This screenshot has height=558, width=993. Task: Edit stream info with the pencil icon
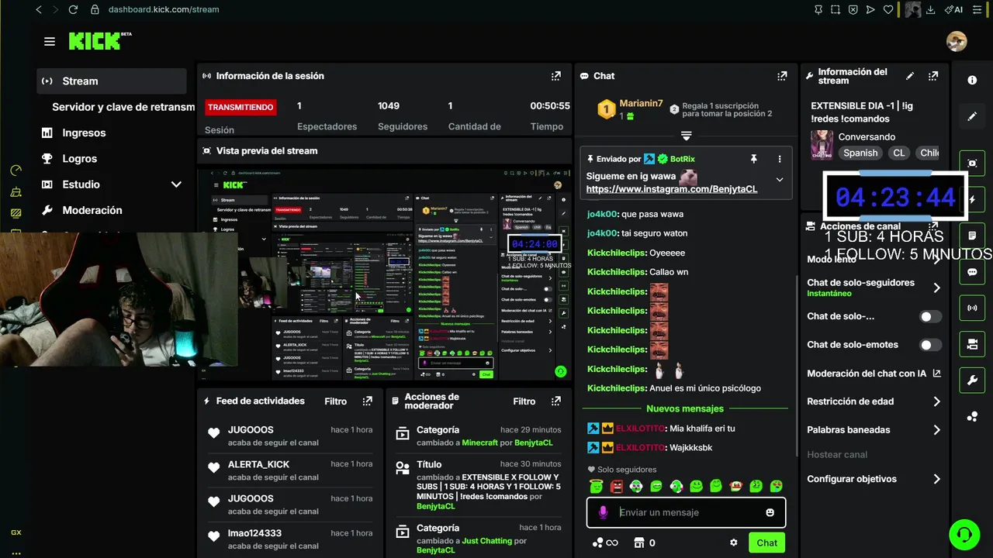coord(910,76)
